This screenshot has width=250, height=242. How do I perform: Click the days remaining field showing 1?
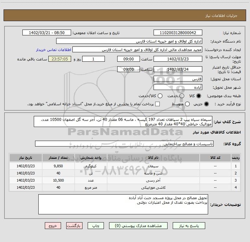94,59
